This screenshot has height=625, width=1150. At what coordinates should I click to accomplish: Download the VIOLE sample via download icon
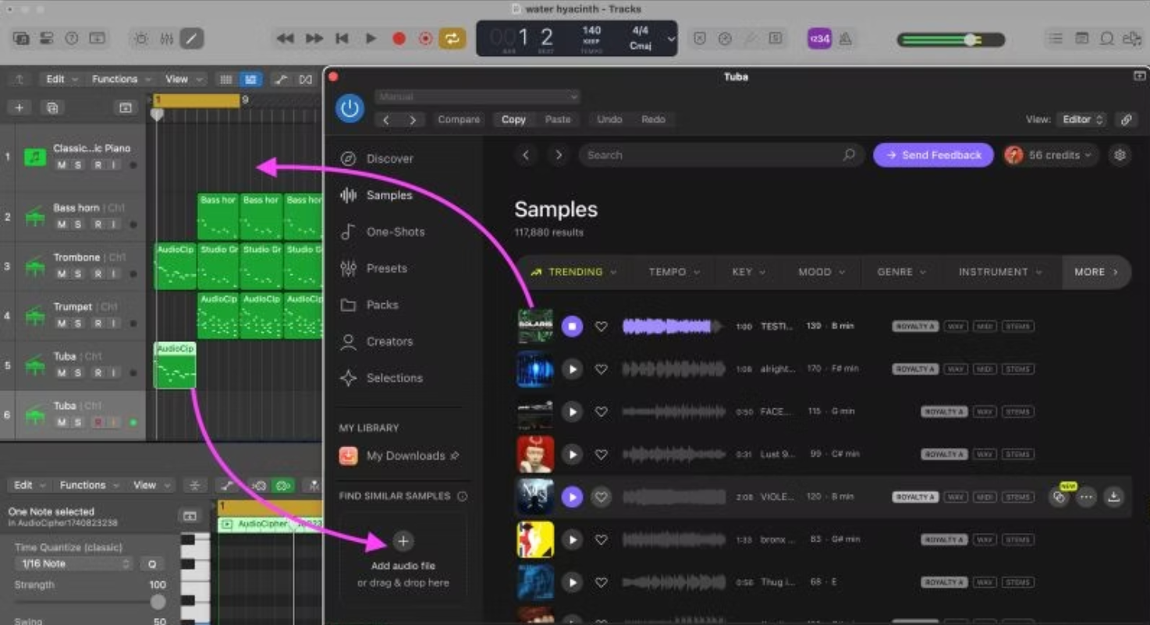(1113, 497)
